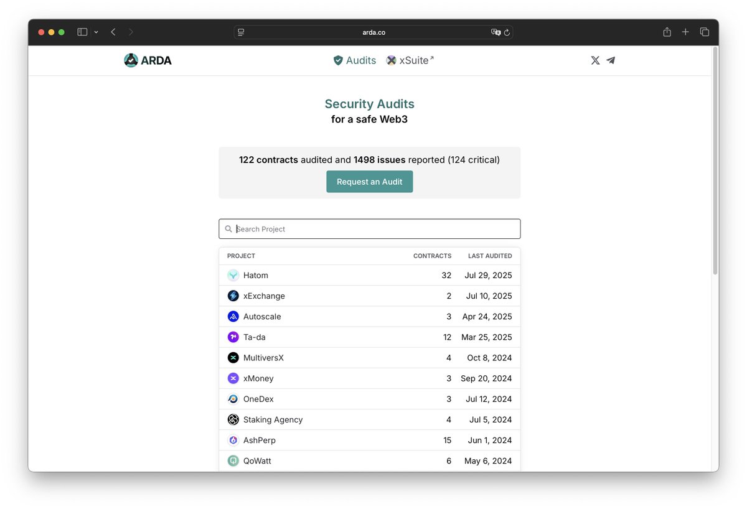Open the Autoscale project row
The width and height of the screenshot is (747, 509).
370,316
